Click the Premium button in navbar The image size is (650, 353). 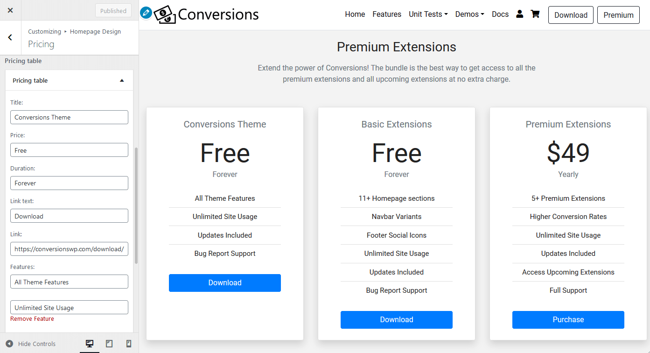[x=618, y=15]
